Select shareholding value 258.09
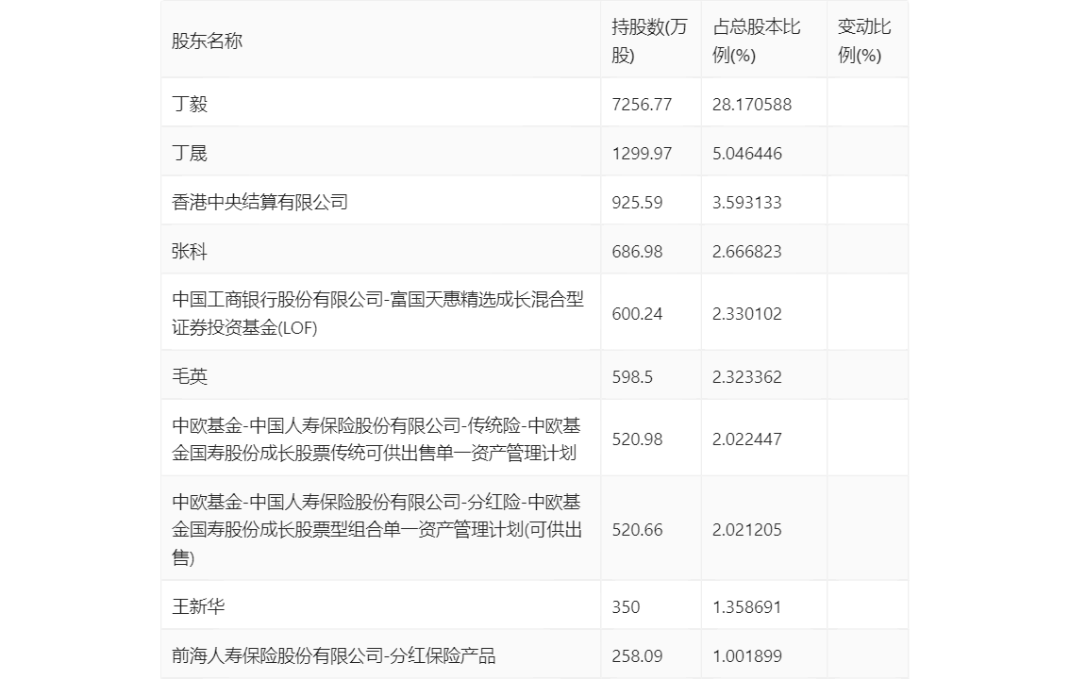The width and height of the screenshot is (1070, 679). (x=637, y=655)
